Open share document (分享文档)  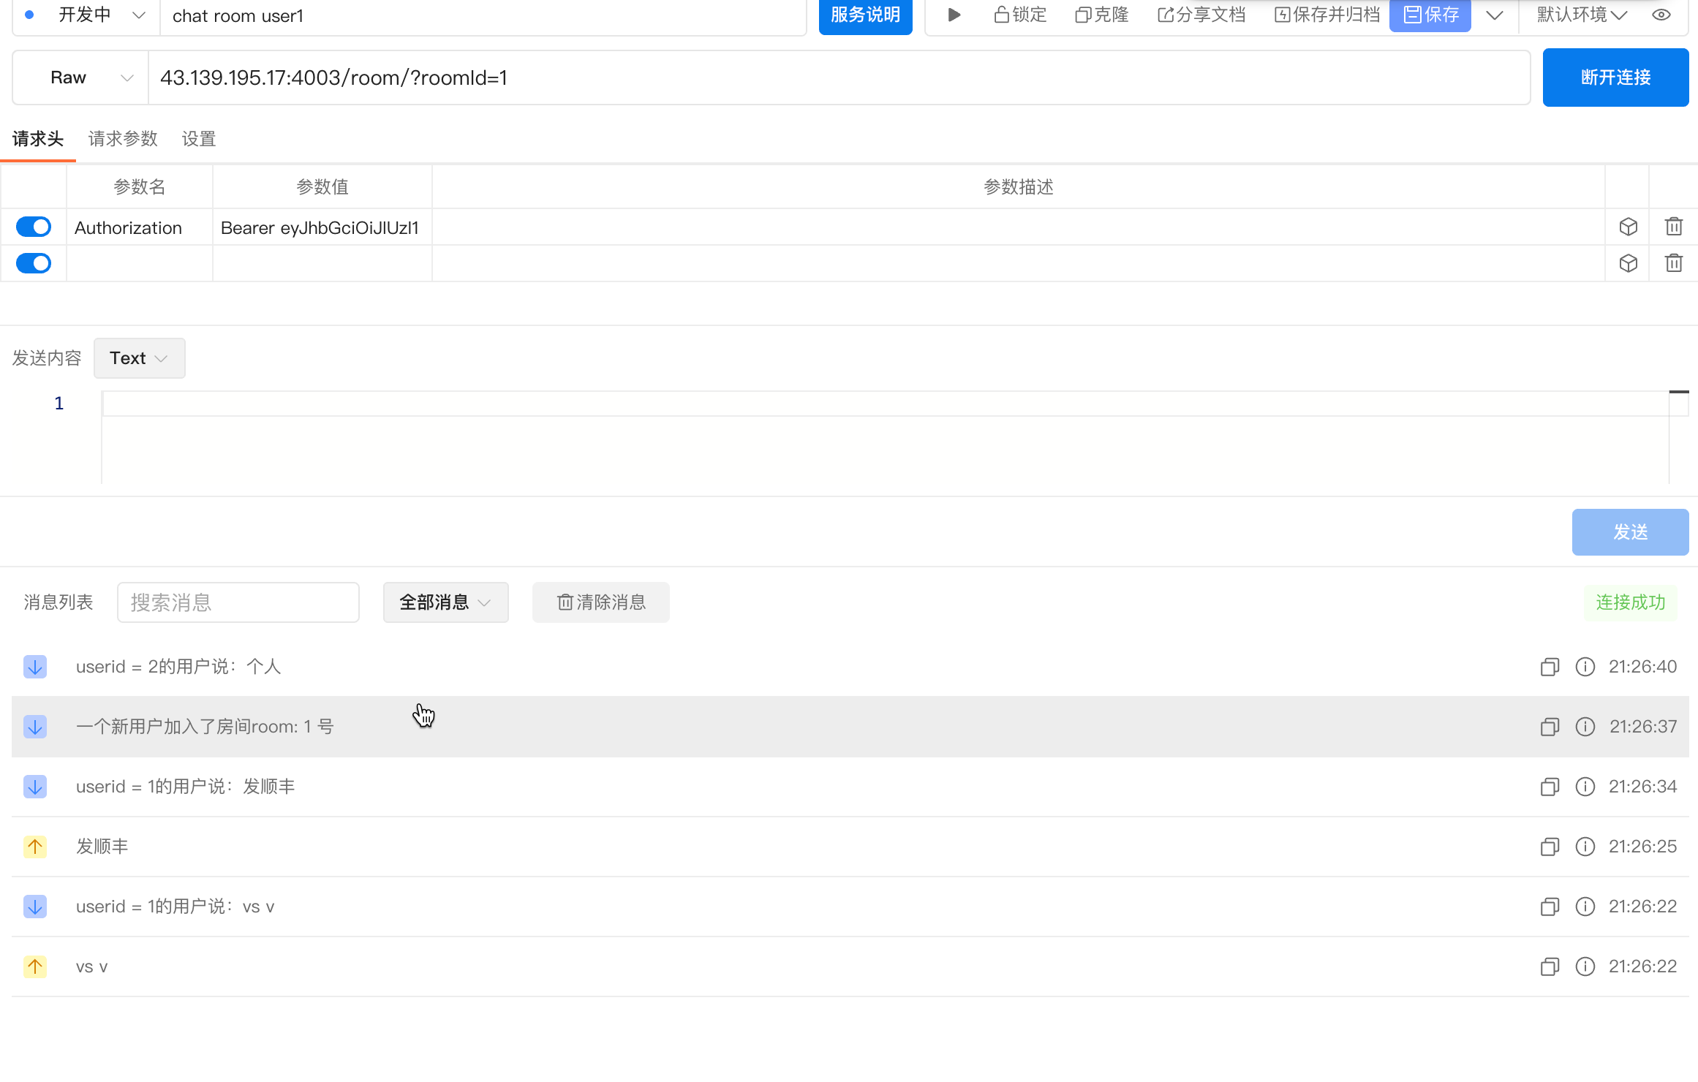[1201, 15]
